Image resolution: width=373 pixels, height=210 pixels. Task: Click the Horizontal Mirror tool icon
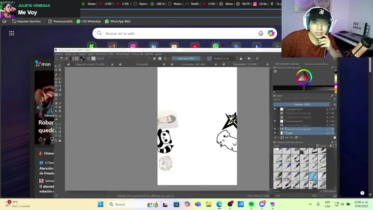coord(241,58)
